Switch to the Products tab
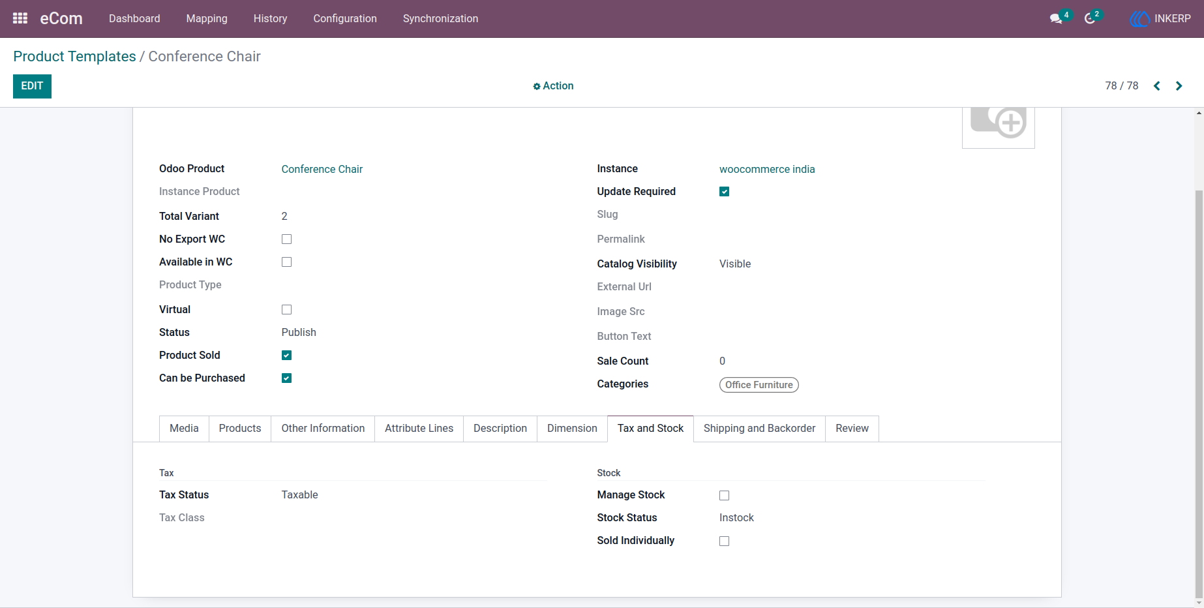 (240, 429)
